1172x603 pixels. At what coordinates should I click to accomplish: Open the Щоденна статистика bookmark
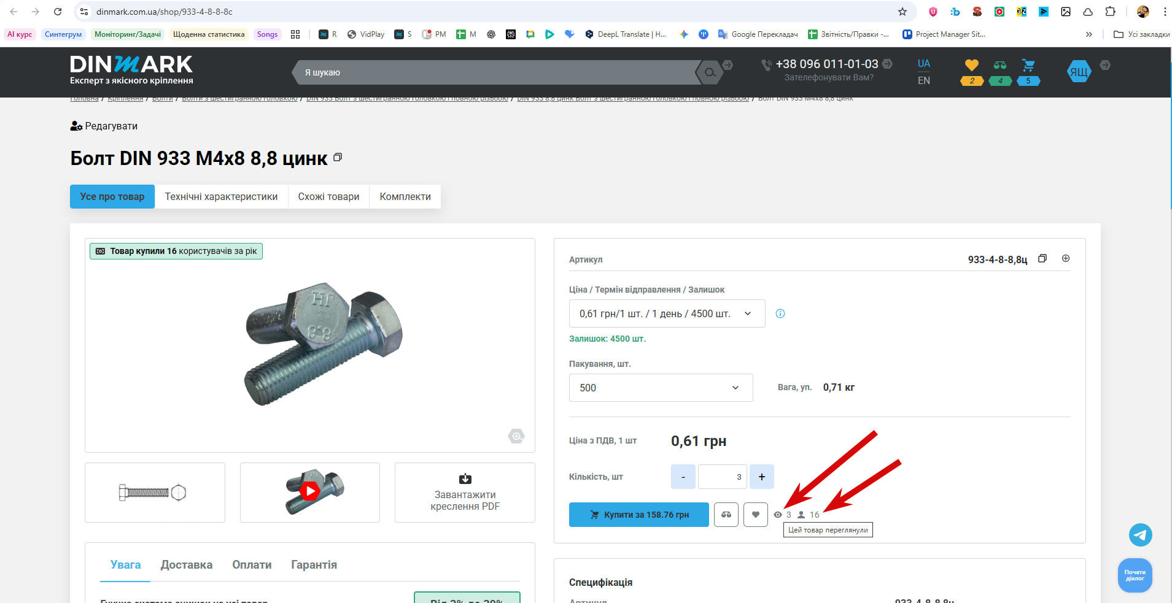tap(209, 34)
